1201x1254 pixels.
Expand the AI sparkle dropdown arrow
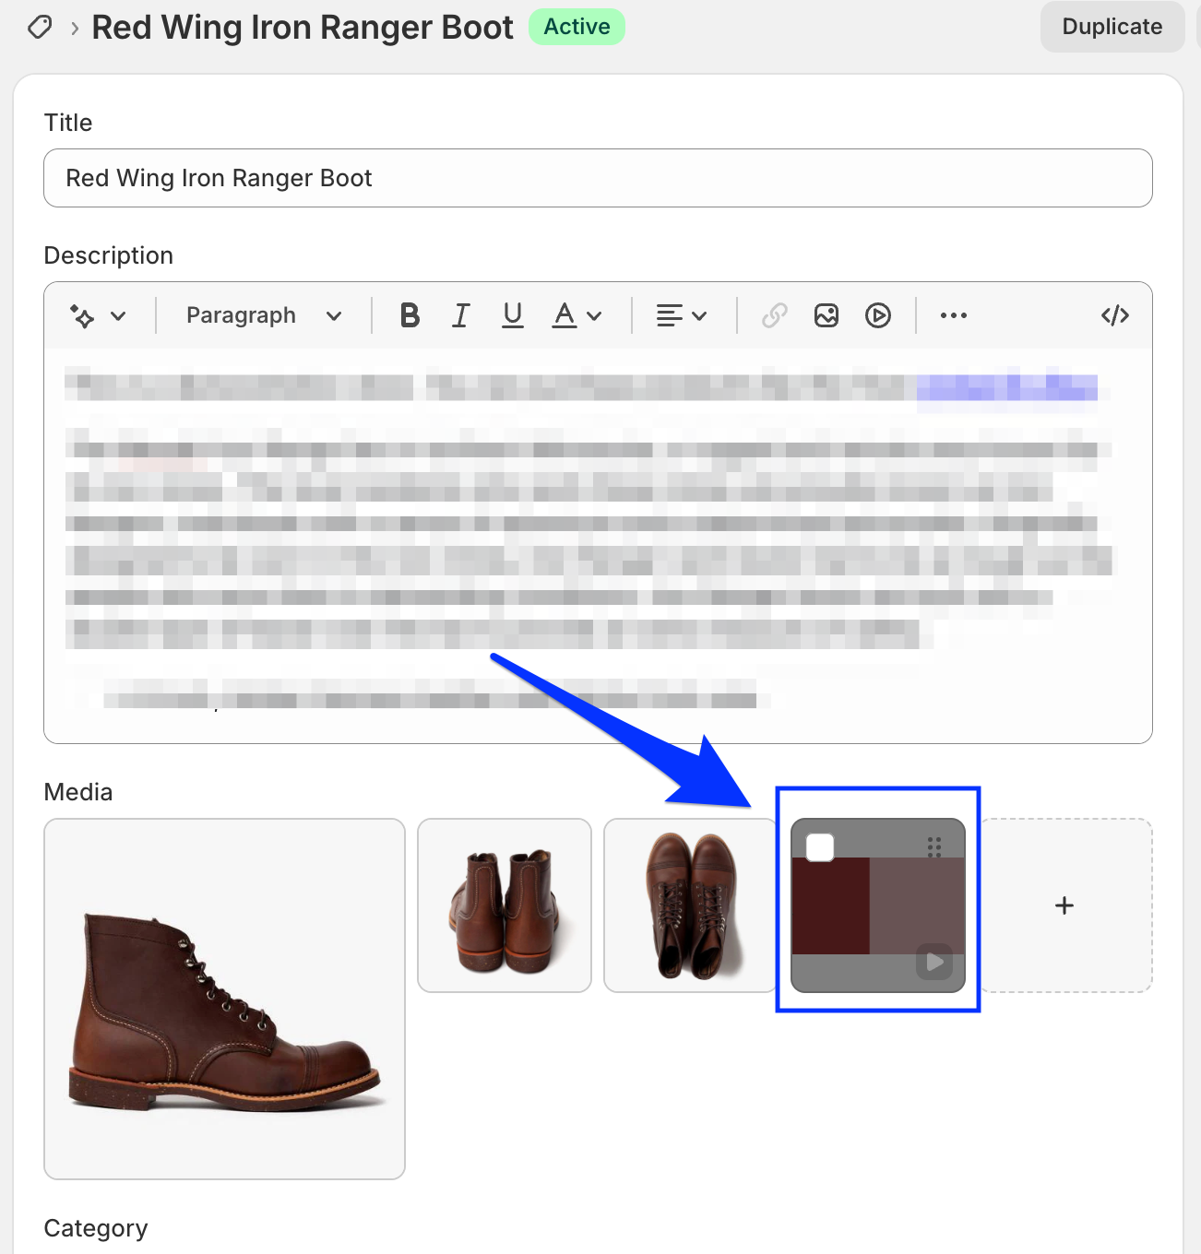[118, 316]
